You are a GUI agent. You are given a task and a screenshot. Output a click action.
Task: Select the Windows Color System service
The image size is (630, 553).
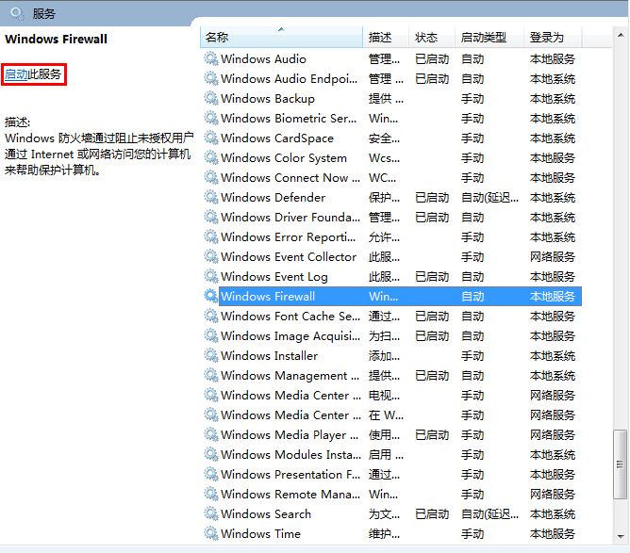point(283,157)
